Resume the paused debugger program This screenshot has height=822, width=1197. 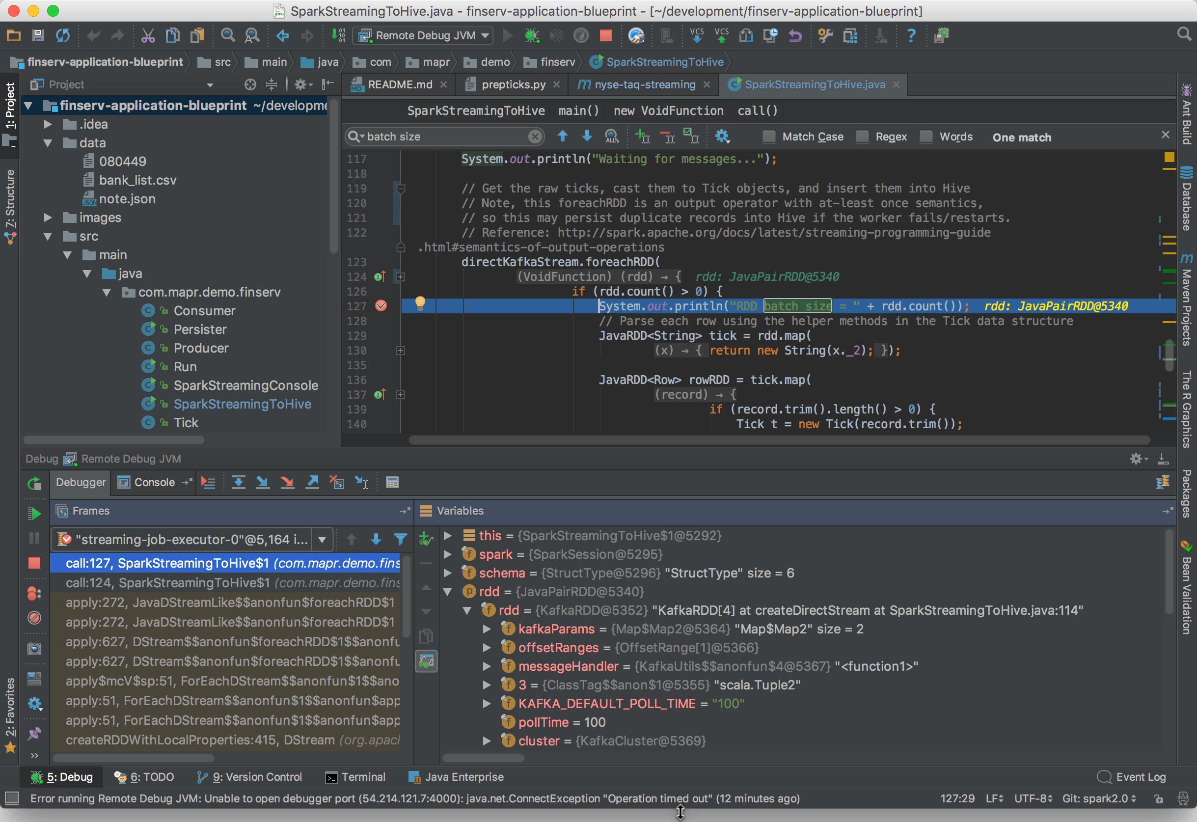coord(34,513)
